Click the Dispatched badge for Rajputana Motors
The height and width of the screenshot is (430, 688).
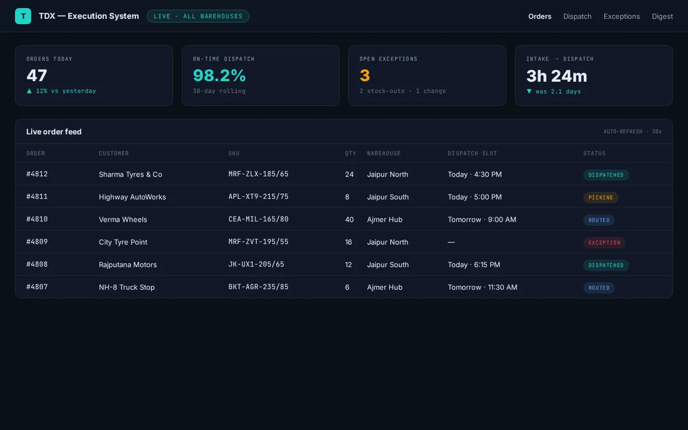tap(606, 265)
